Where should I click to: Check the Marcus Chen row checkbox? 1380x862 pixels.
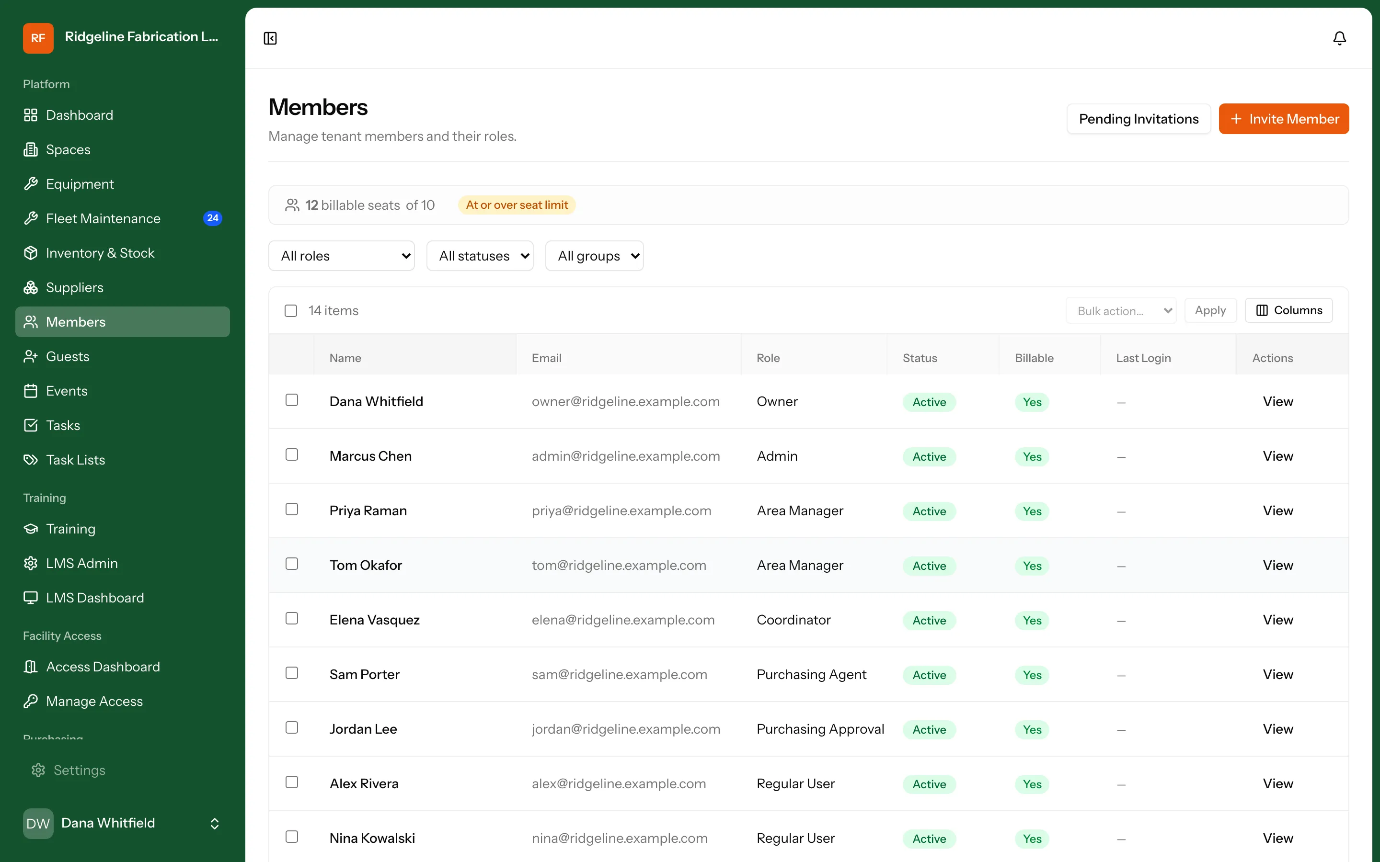292,455
